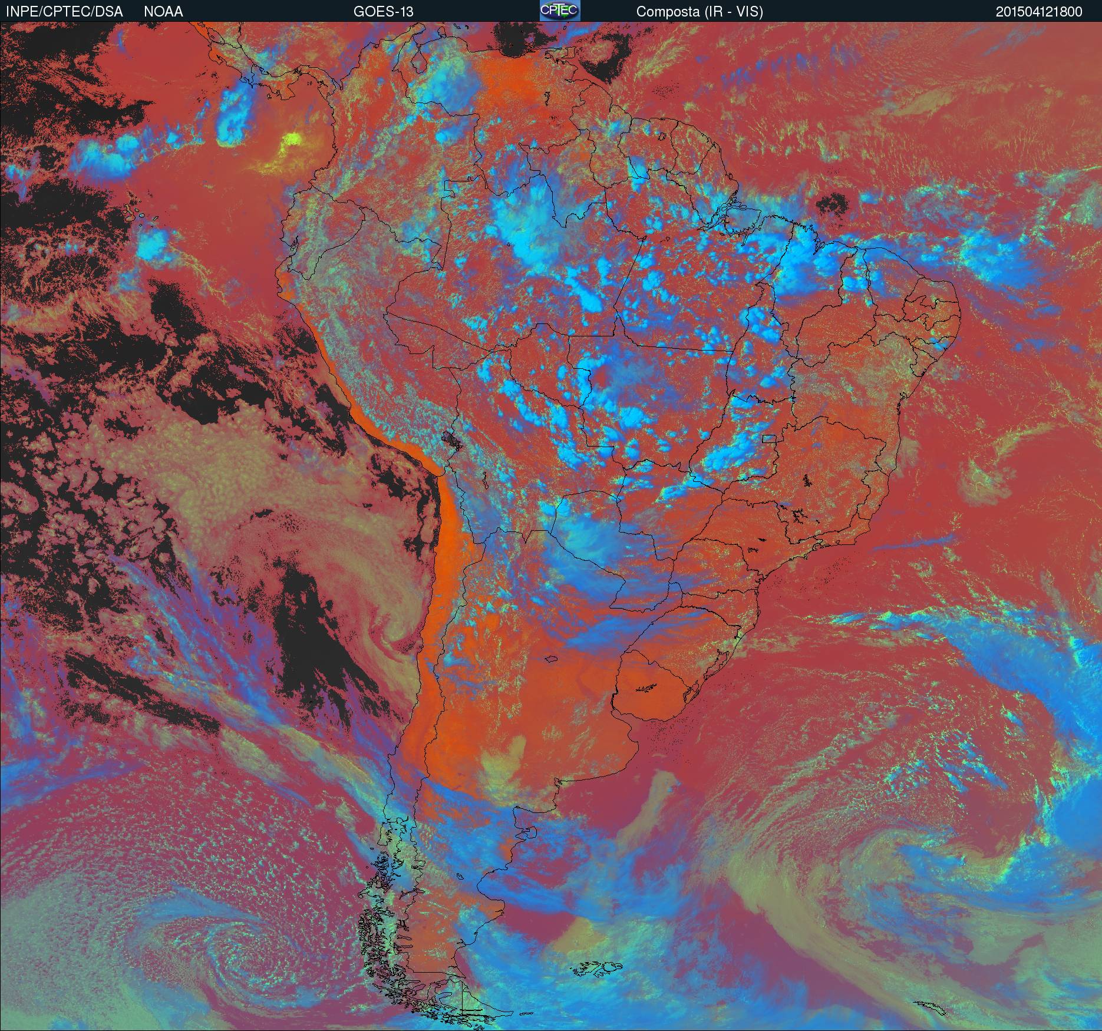
Task: Click the INPE/CPTEC/DSA header text
Action: [64, 12]
